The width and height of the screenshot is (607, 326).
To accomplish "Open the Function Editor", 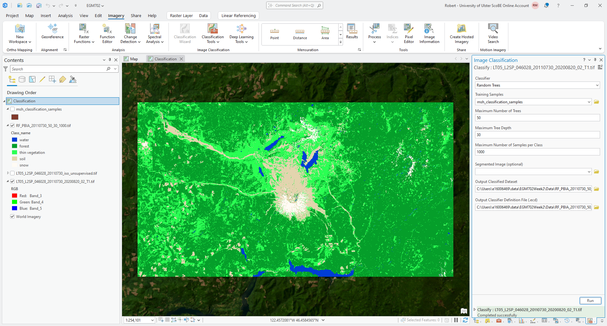I will tap(107, 33).
